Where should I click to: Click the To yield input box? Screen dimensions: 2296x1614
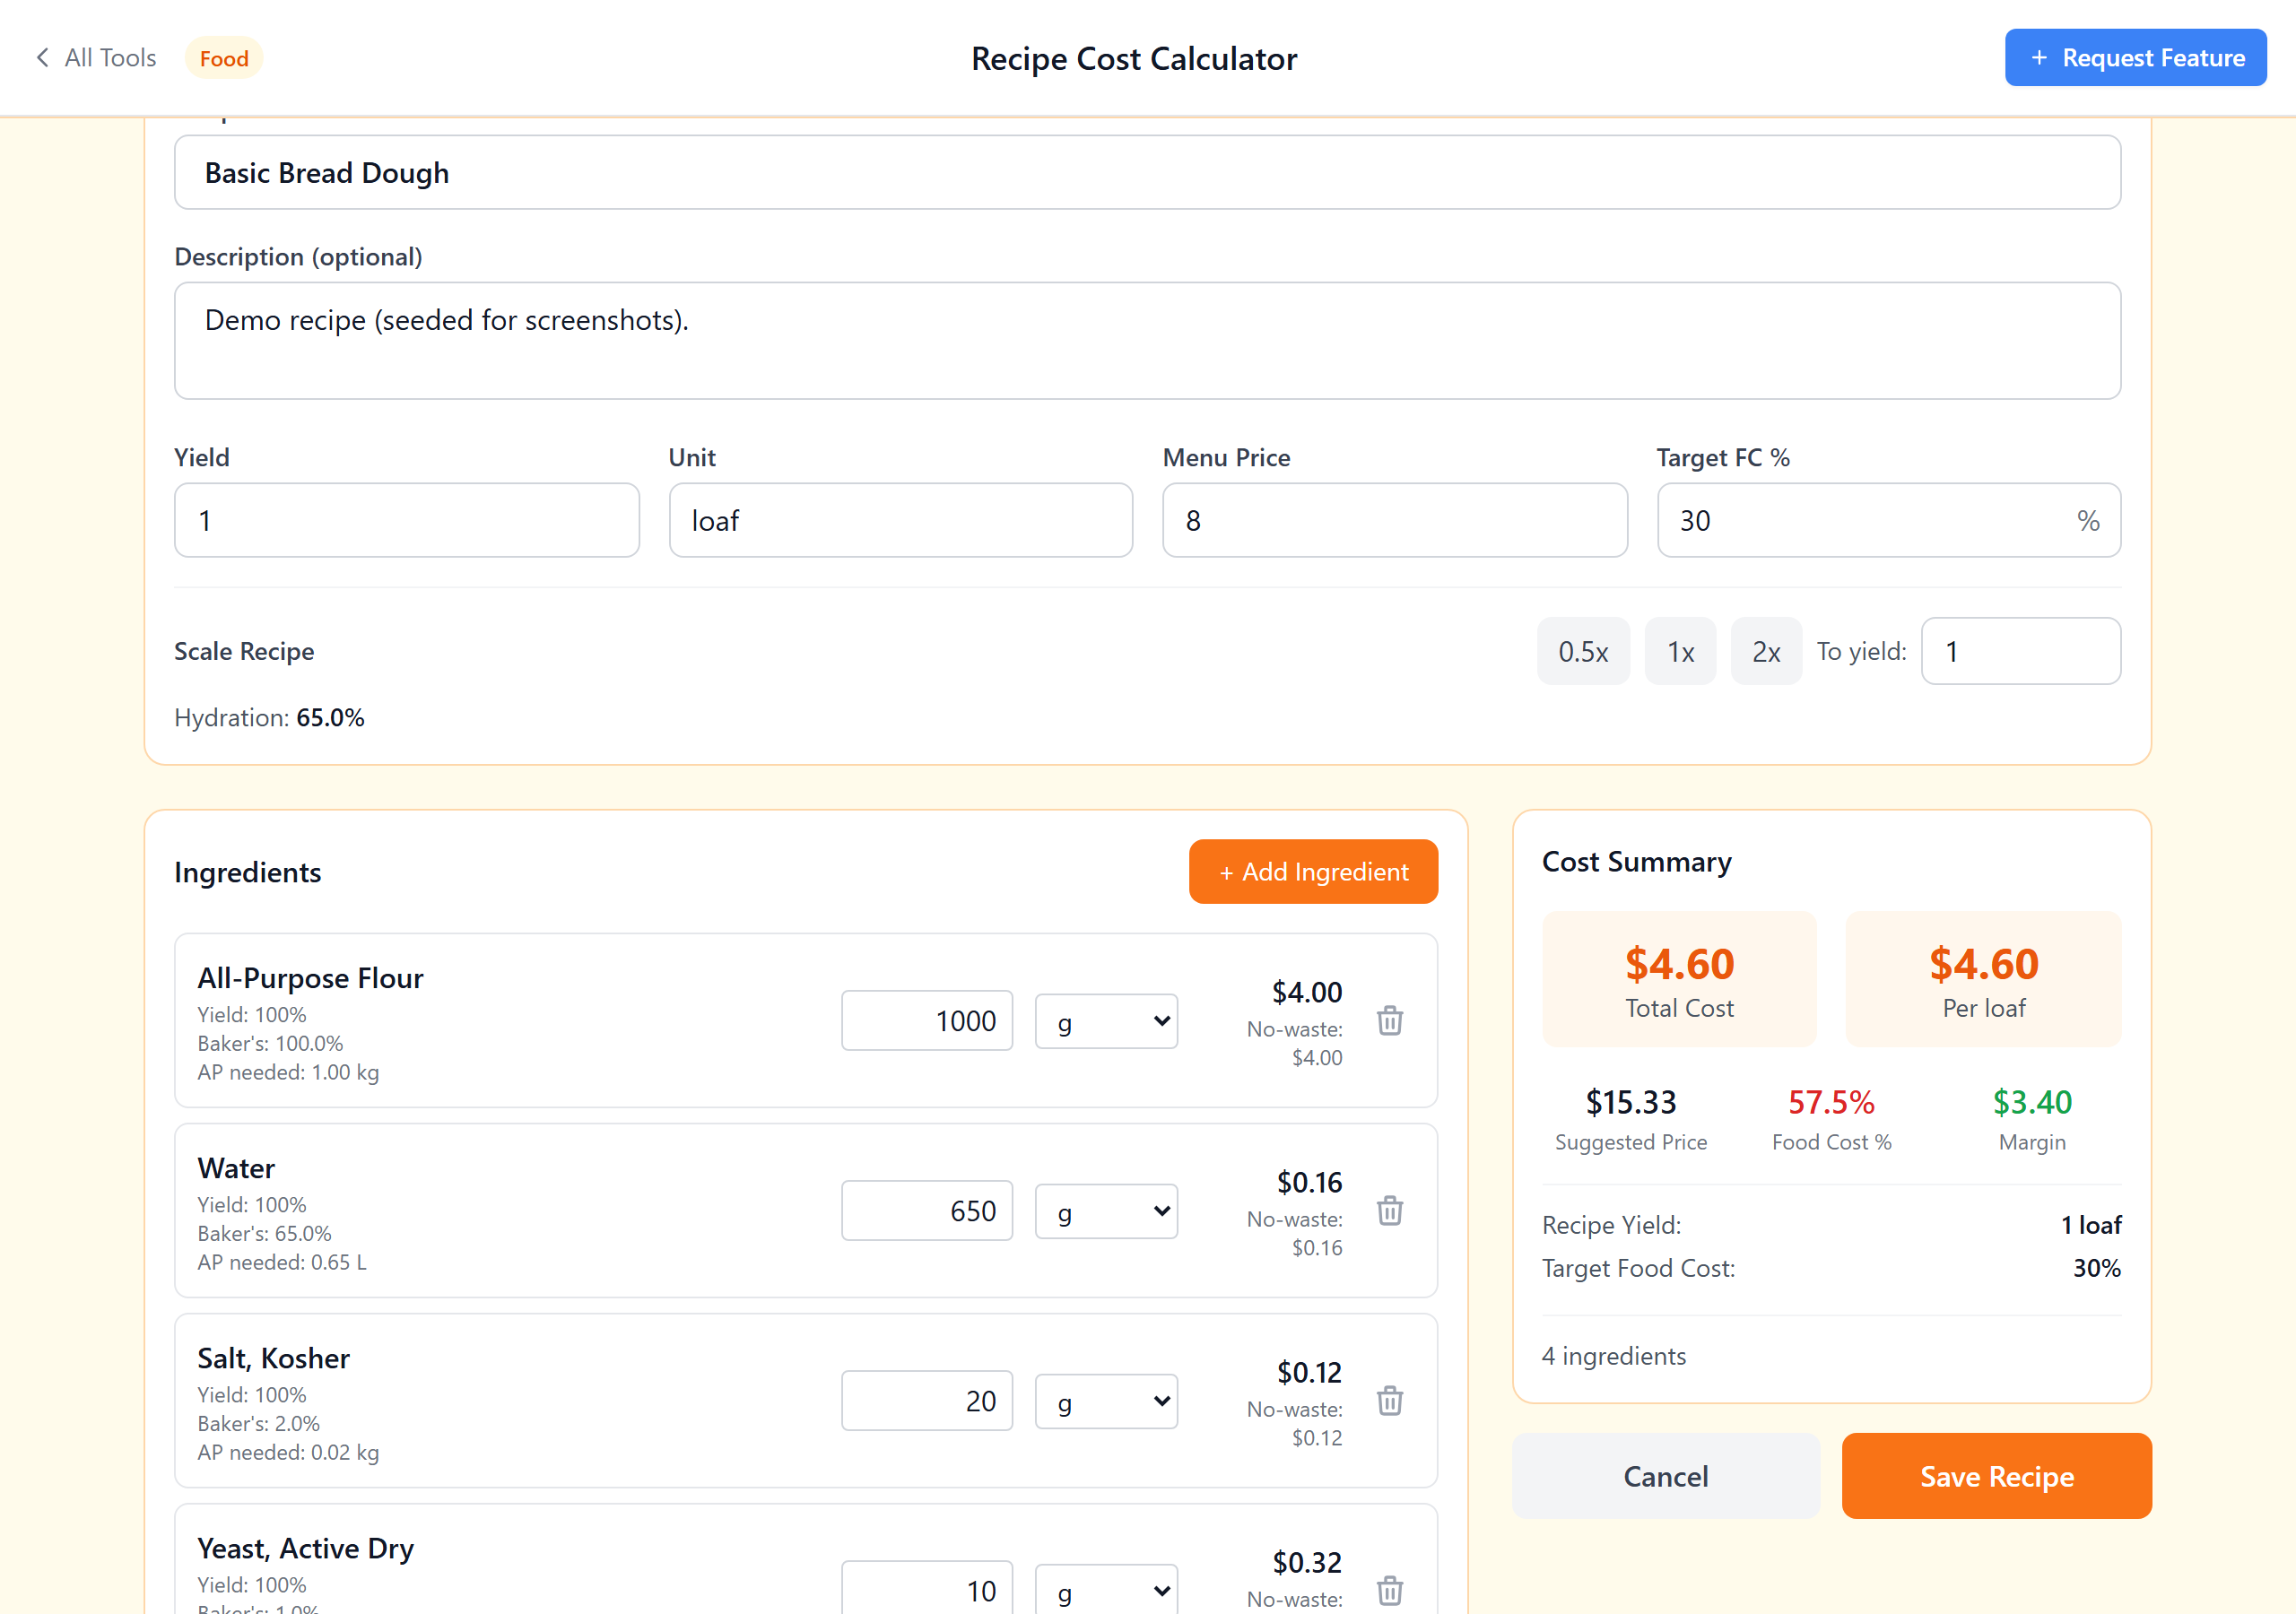click(x=2021, y=651)
